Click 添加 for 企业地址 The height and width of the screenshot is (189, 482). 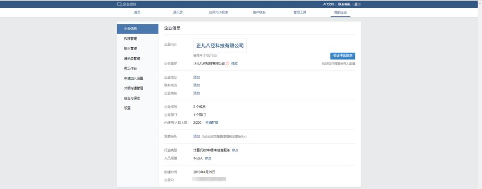point(197,77)
